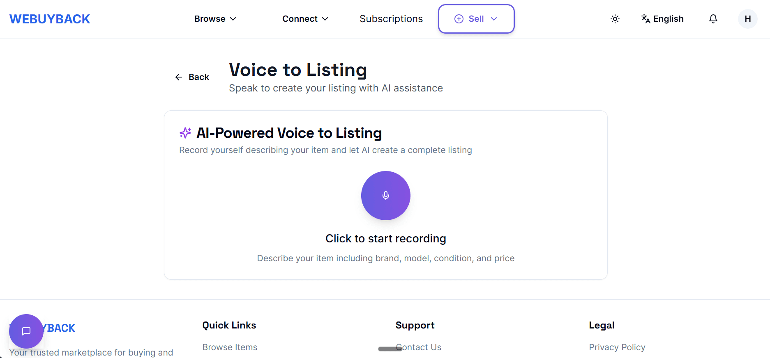
Task: Open the Sell dropdown chevron
Action: (x=494, y=19)
